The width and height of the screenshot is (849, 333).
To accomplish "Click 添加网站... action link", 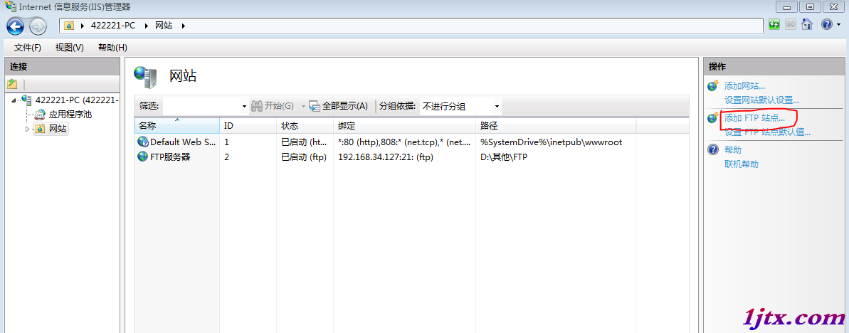I will [744, 86].
